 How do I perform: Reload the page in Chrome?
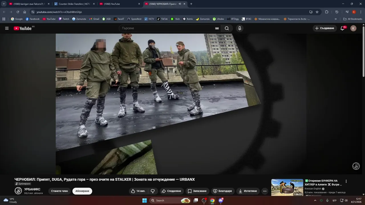[18, 12]
